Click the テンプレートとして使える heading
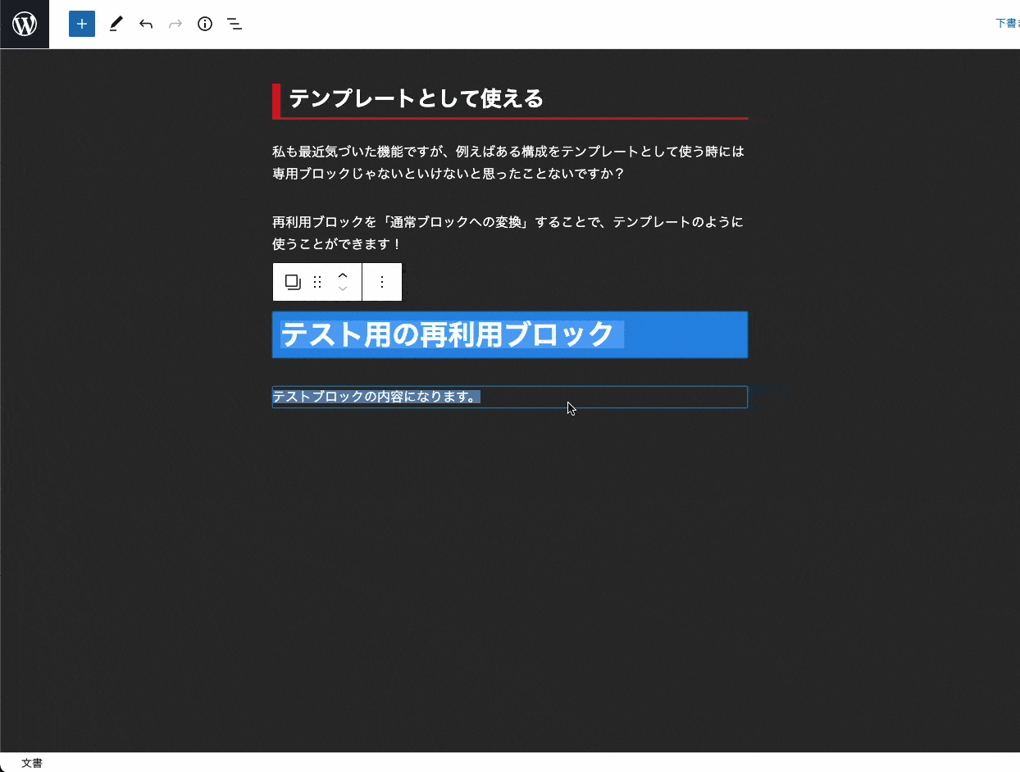Screen dimensions: 1020x772 [417, 99]
